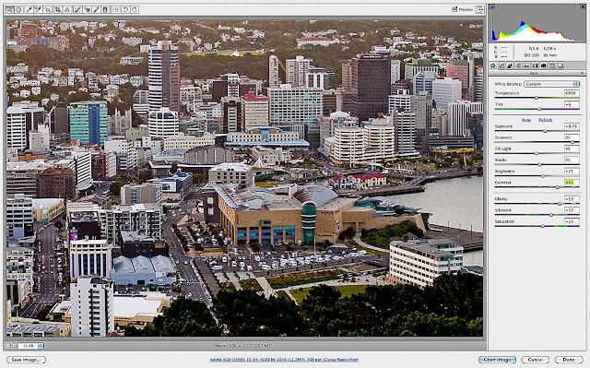Image resolution: width=590 pixels, height=368 pixels.
Task: Open the Basic panel options menu
Action: click(x=583, y=74)
